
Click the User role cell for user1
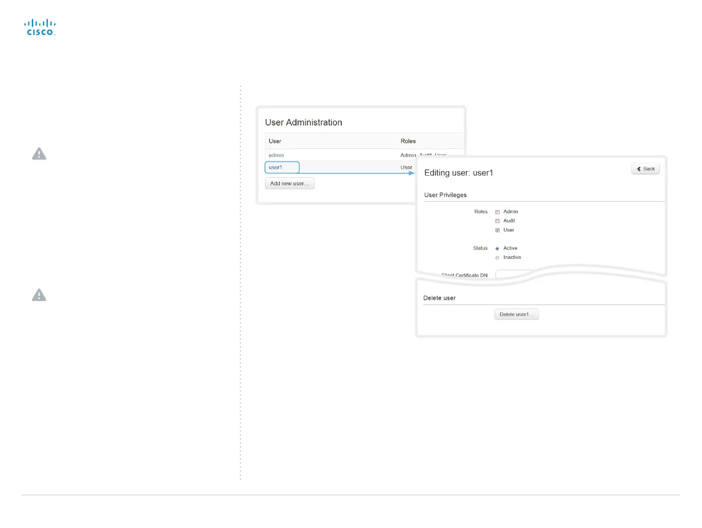[x=406, y=167]
